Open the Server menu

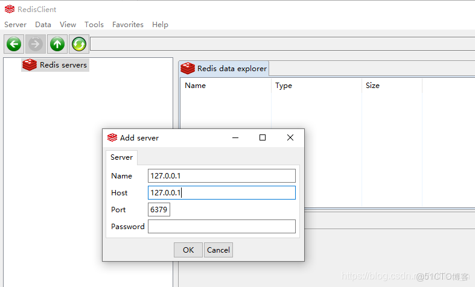click(x=16, y=25)
